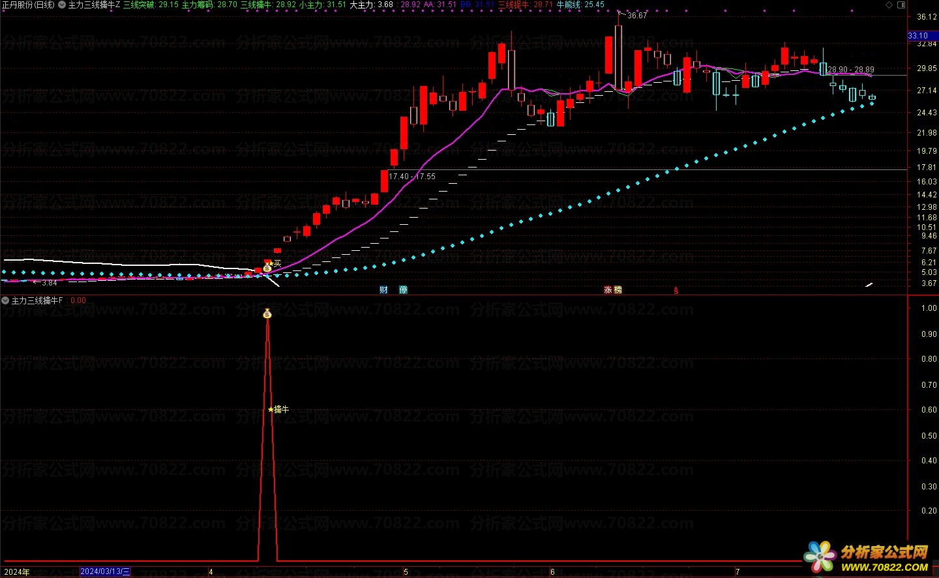The height and width of the screenshot is (578, 939).
Task: Click the 28.90 - 28.89 gap label
Action: (x=851, y=70)
